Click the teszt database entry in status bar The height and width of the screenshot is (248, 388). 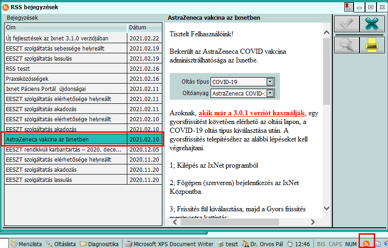click(228, 244)
